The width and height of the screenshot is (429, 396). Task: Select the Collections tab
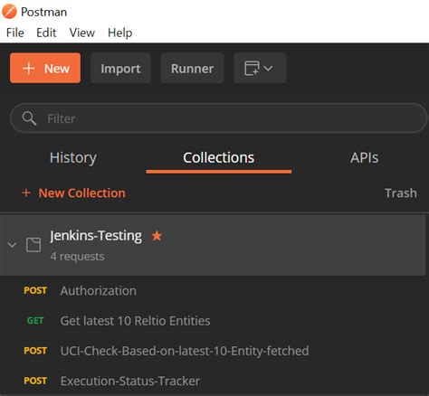point(219,157)
